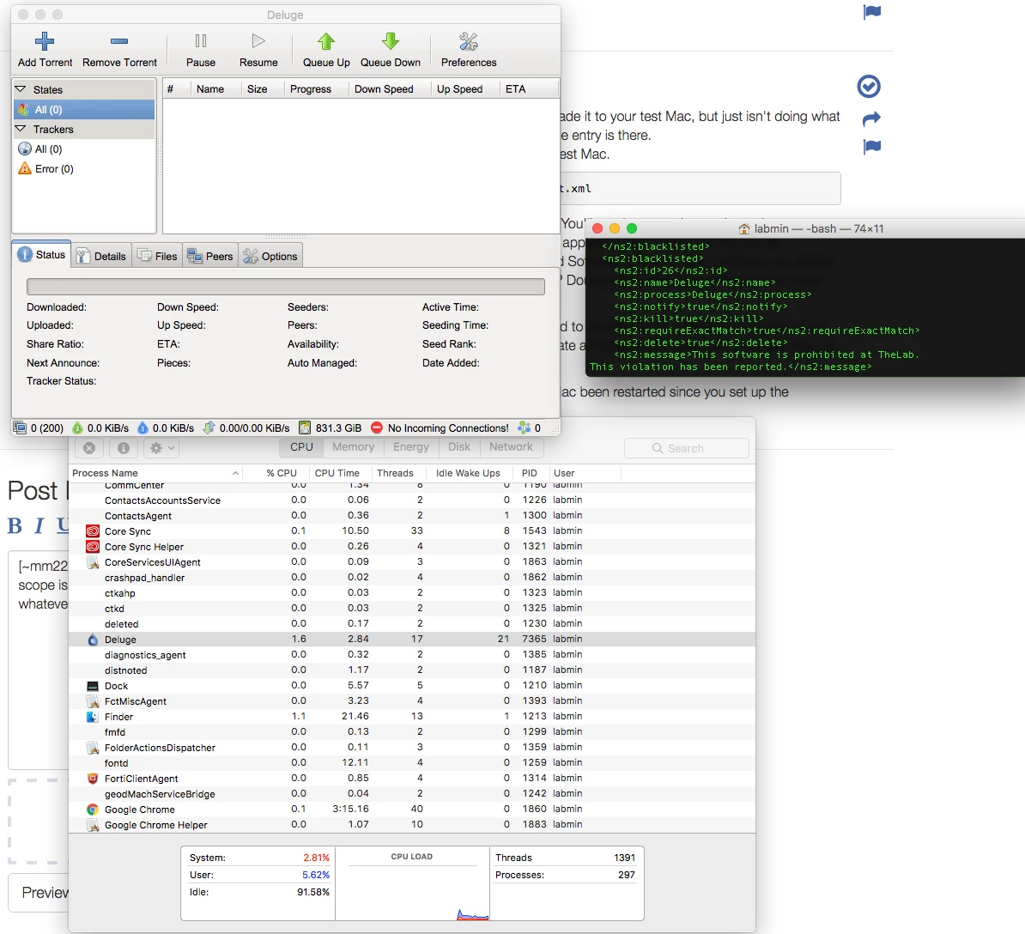Select the Deluge process row
Image resolution: width=1025 pixels, height=934 pixels.
(x=412, y=640)
